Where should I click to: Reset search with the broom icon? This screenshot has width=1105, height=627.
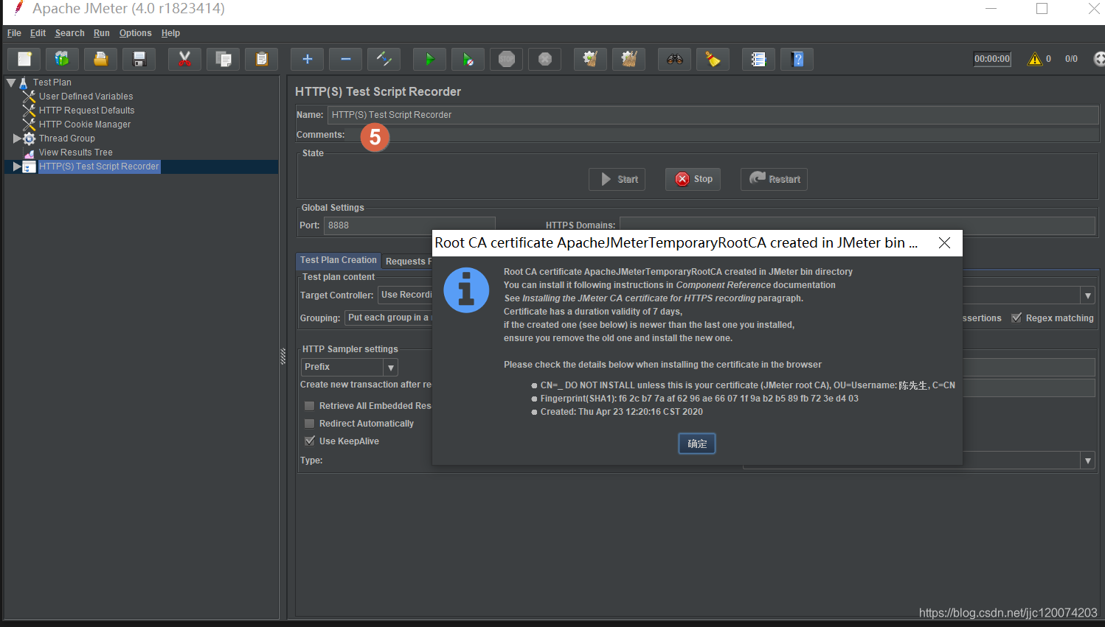point(713,59)
